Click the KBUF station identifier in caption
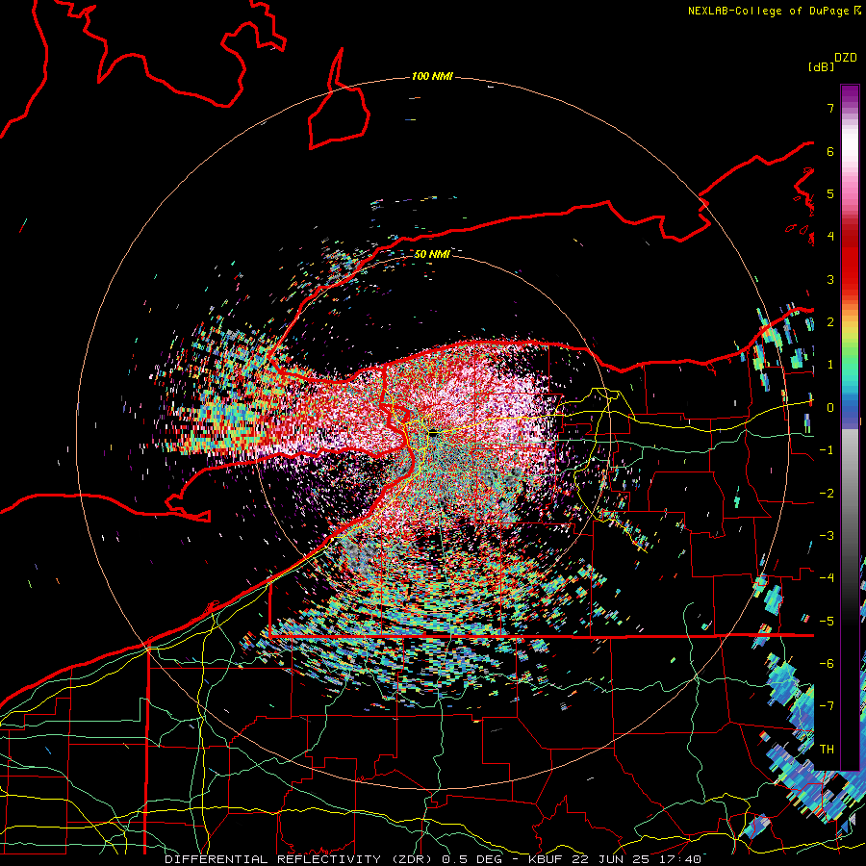Viewport: 866px width, 866px height. 547,859
